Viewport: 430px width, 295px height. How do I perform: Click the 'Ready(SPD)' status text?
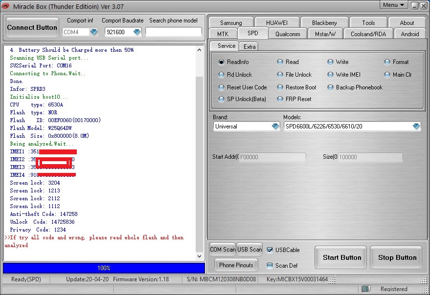pyautogui.click(x=26, y=279)
